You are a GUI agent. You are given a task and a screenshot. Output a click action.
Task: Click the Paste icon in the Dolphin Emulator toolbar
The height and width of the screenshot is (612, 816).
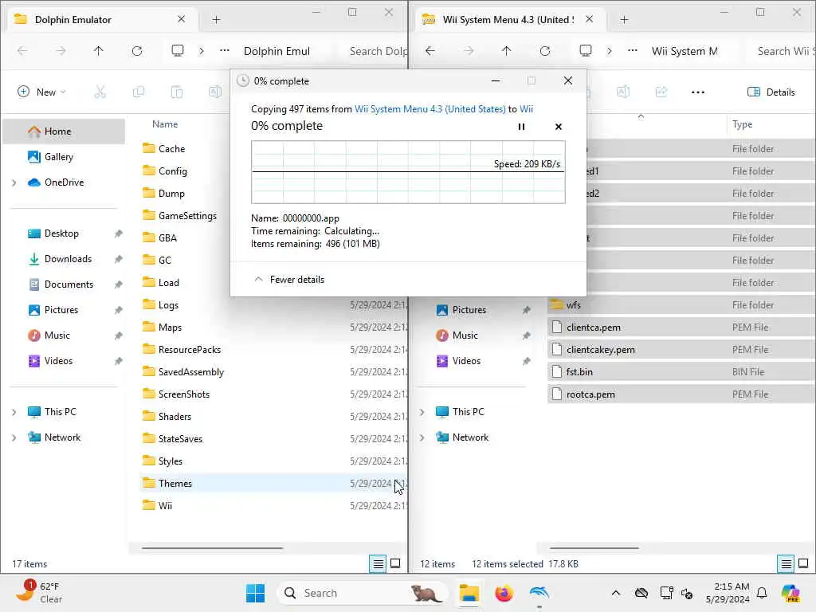click(x=177, y=92)
